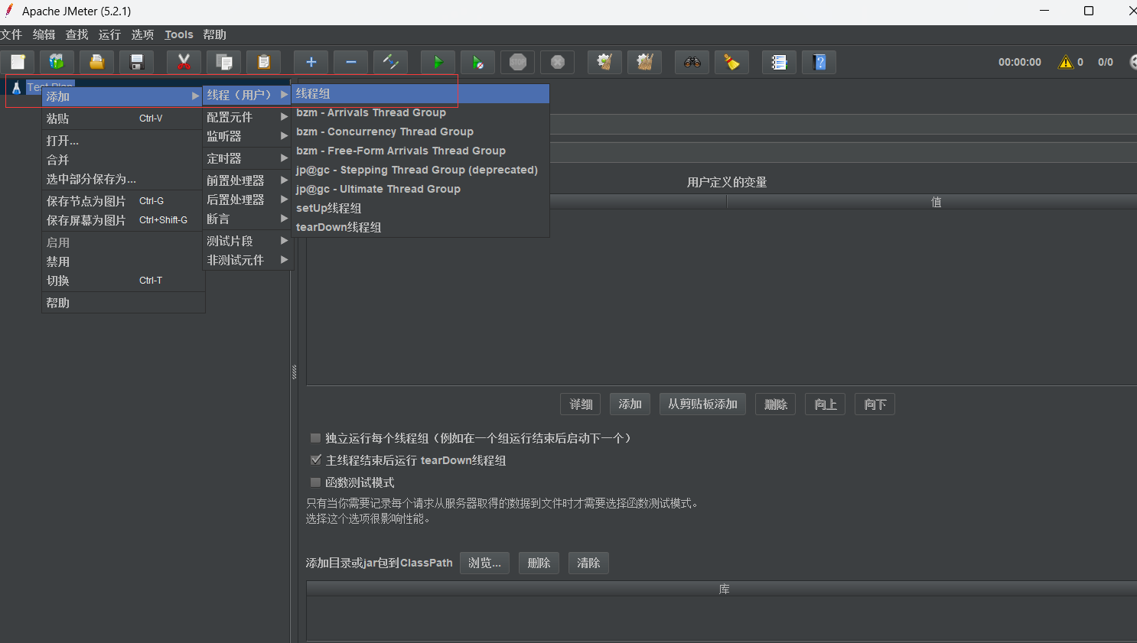
Task: Expand the 线程（用户） submenu
Action: tap(247, 95)
